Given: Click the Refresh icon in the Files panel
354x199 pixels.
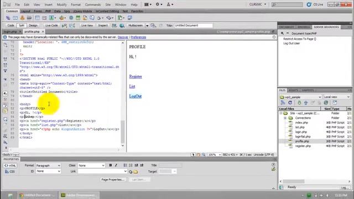Looking at the screenshot, I should click(290, 103).
